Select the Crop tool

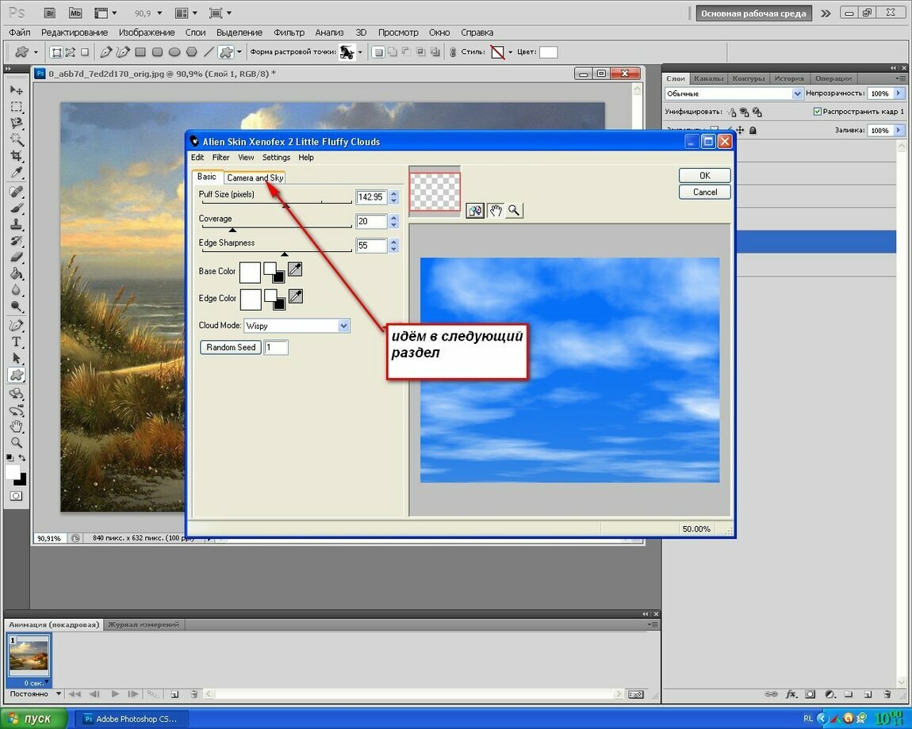coord(17,156)
